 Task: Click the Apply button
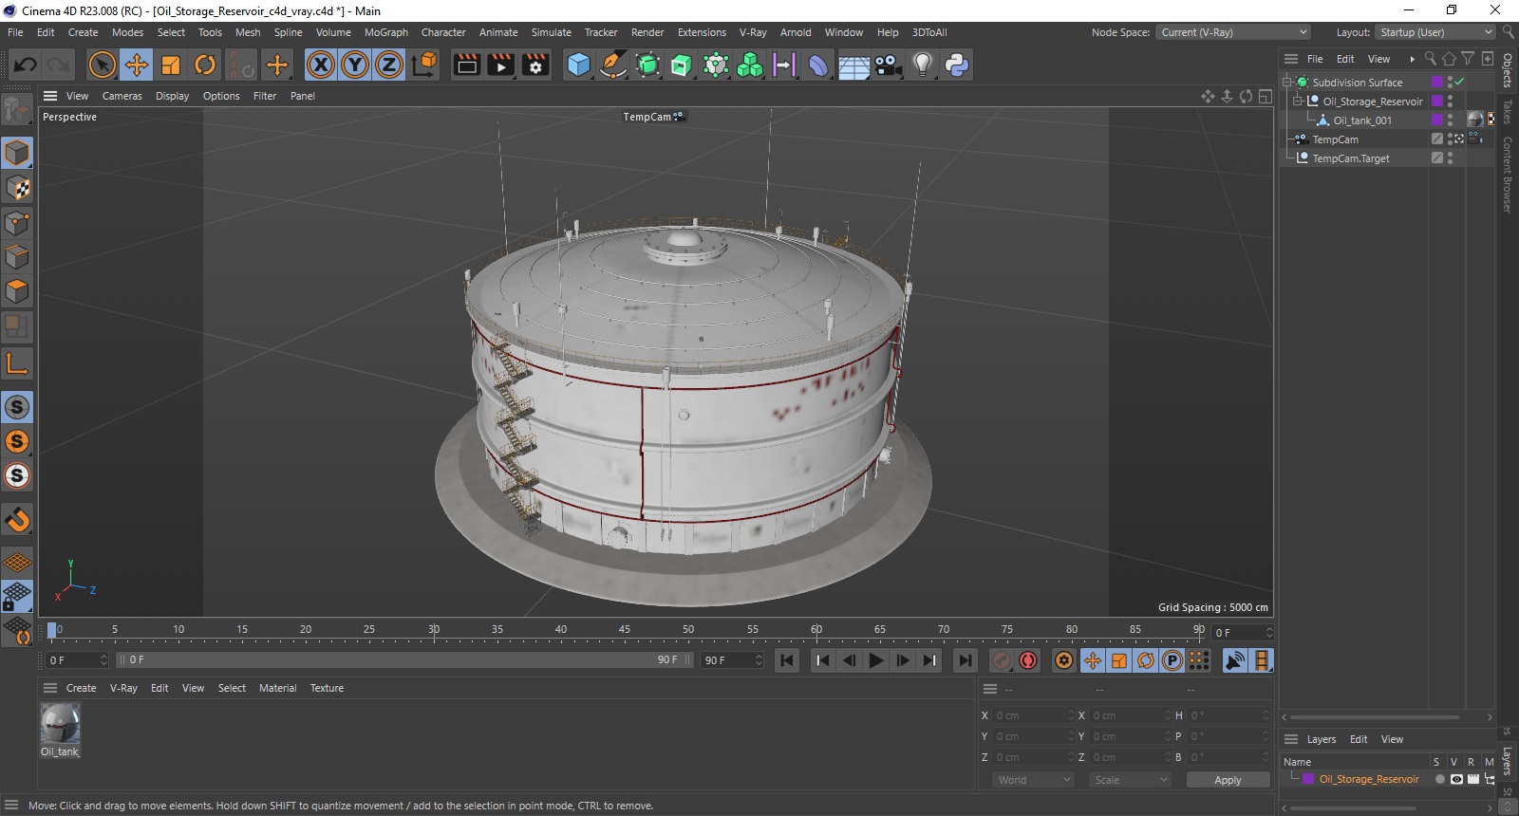tap(1228, 780)
